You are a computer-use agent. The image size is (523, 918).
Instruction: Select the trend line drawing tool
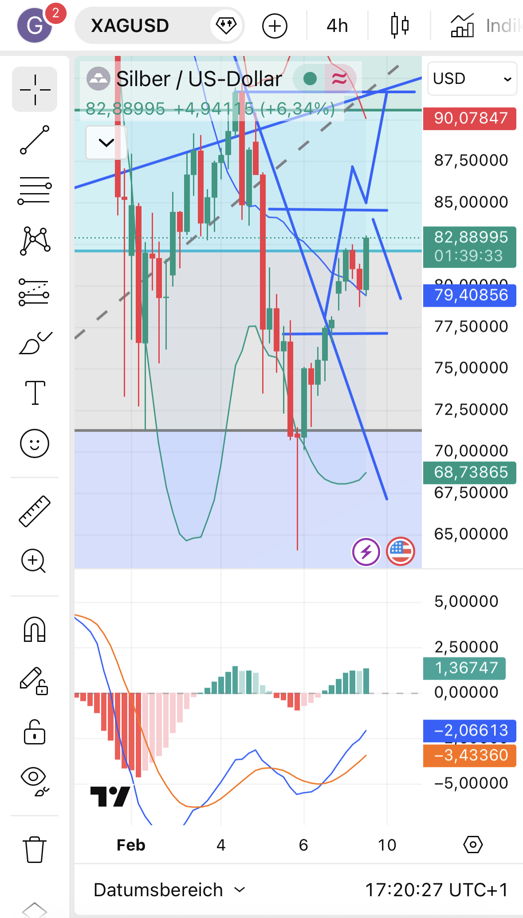[35, 140]
